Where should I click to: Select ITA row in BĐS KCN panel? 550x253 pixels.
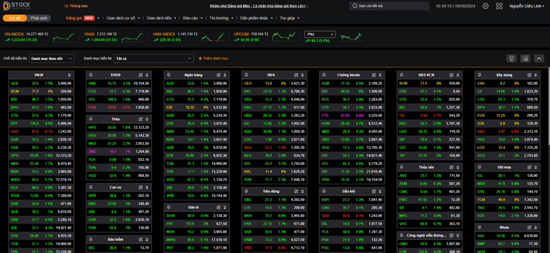tap(430, 115)
